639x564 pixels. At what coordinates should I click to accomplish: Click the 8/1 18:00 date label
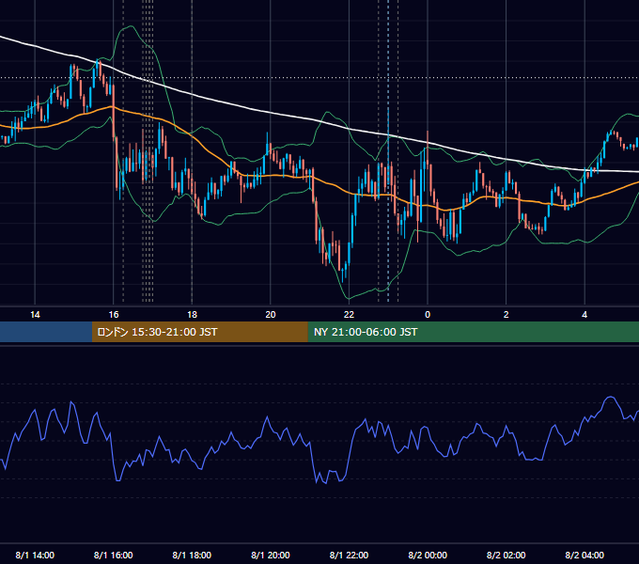tap(192, 555)
